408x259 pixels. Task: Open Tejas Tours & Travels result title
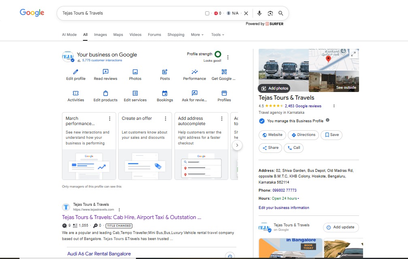[x=132, y=217]
